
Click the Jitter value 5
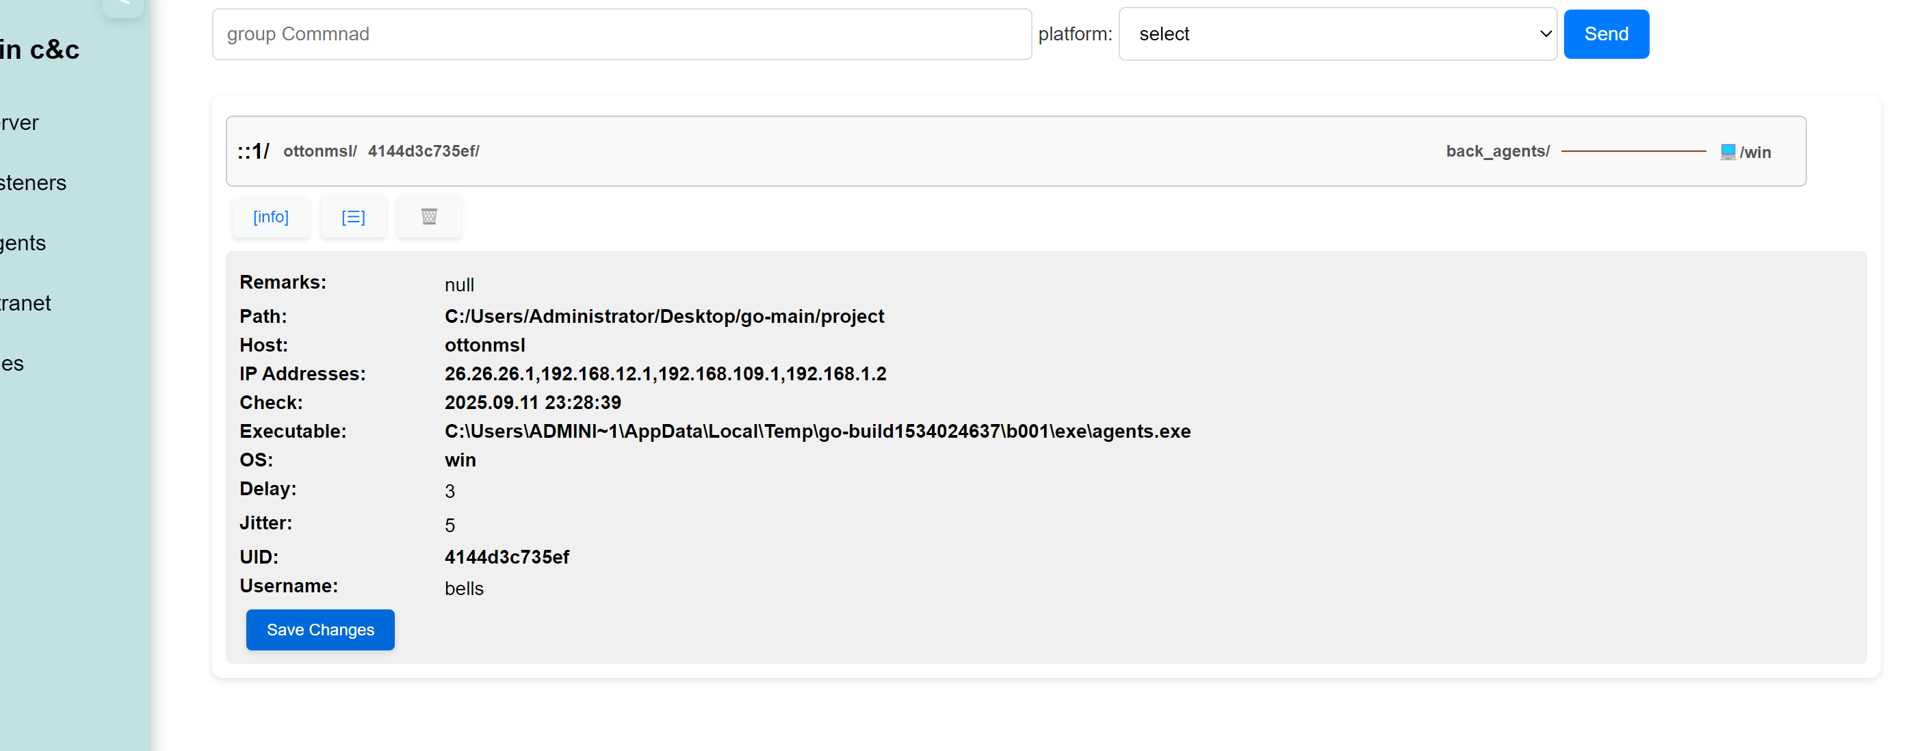click(x=450, y=525)
